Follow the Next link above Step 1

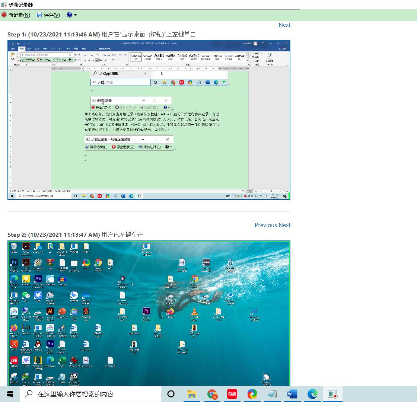(x=284, y=25)
